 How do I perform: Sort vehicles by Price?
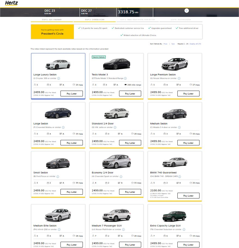pos(165,44)
